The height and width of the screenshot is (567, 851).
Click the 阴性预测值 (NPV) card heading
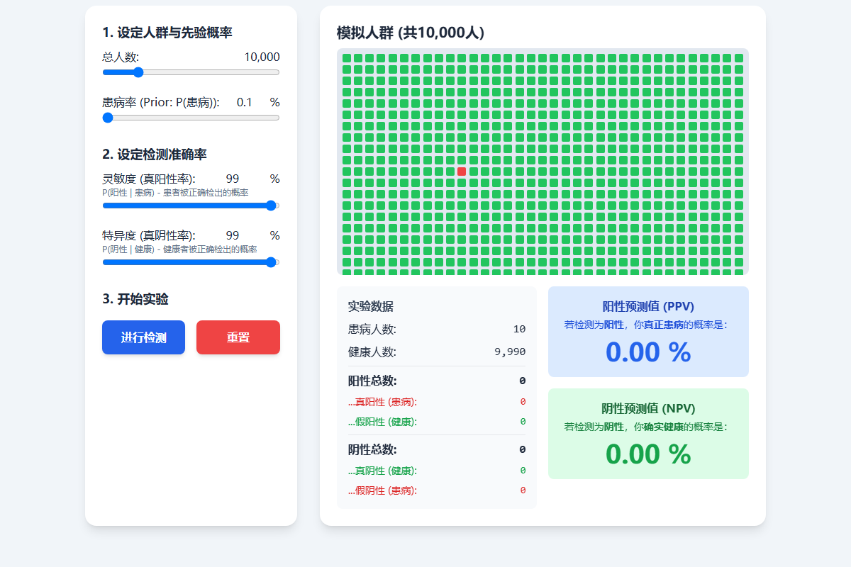coord(648,408)
